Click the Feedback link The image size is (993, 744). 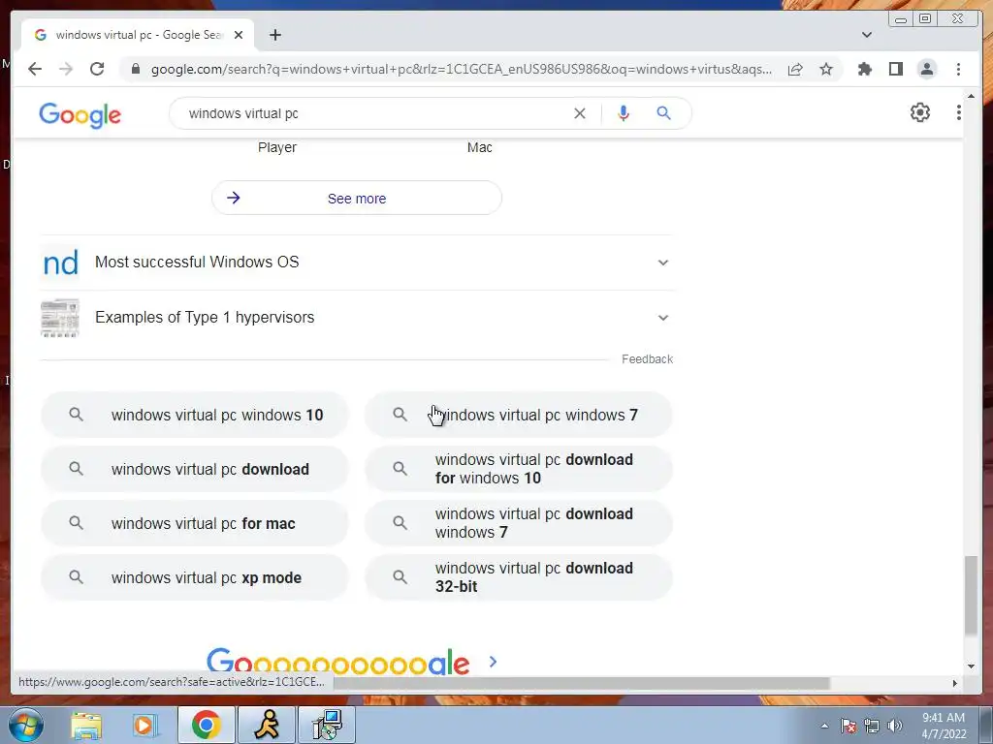[647, 359]
